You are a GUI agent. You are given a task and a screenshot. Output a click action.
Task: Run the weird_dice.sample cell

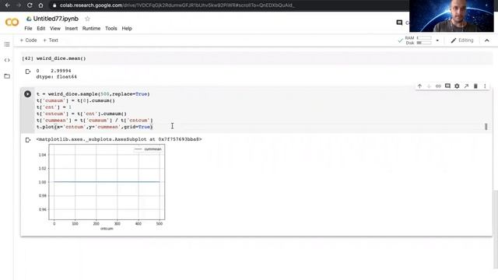[28, 94]
